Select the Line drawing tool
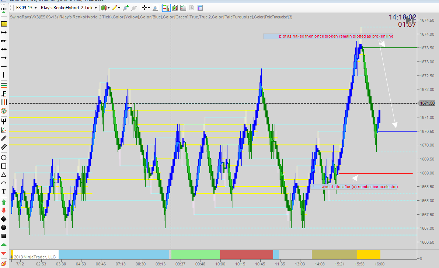The height and width of the screenshot is (268, 439). pyautogui.click(x=4, y=32)
